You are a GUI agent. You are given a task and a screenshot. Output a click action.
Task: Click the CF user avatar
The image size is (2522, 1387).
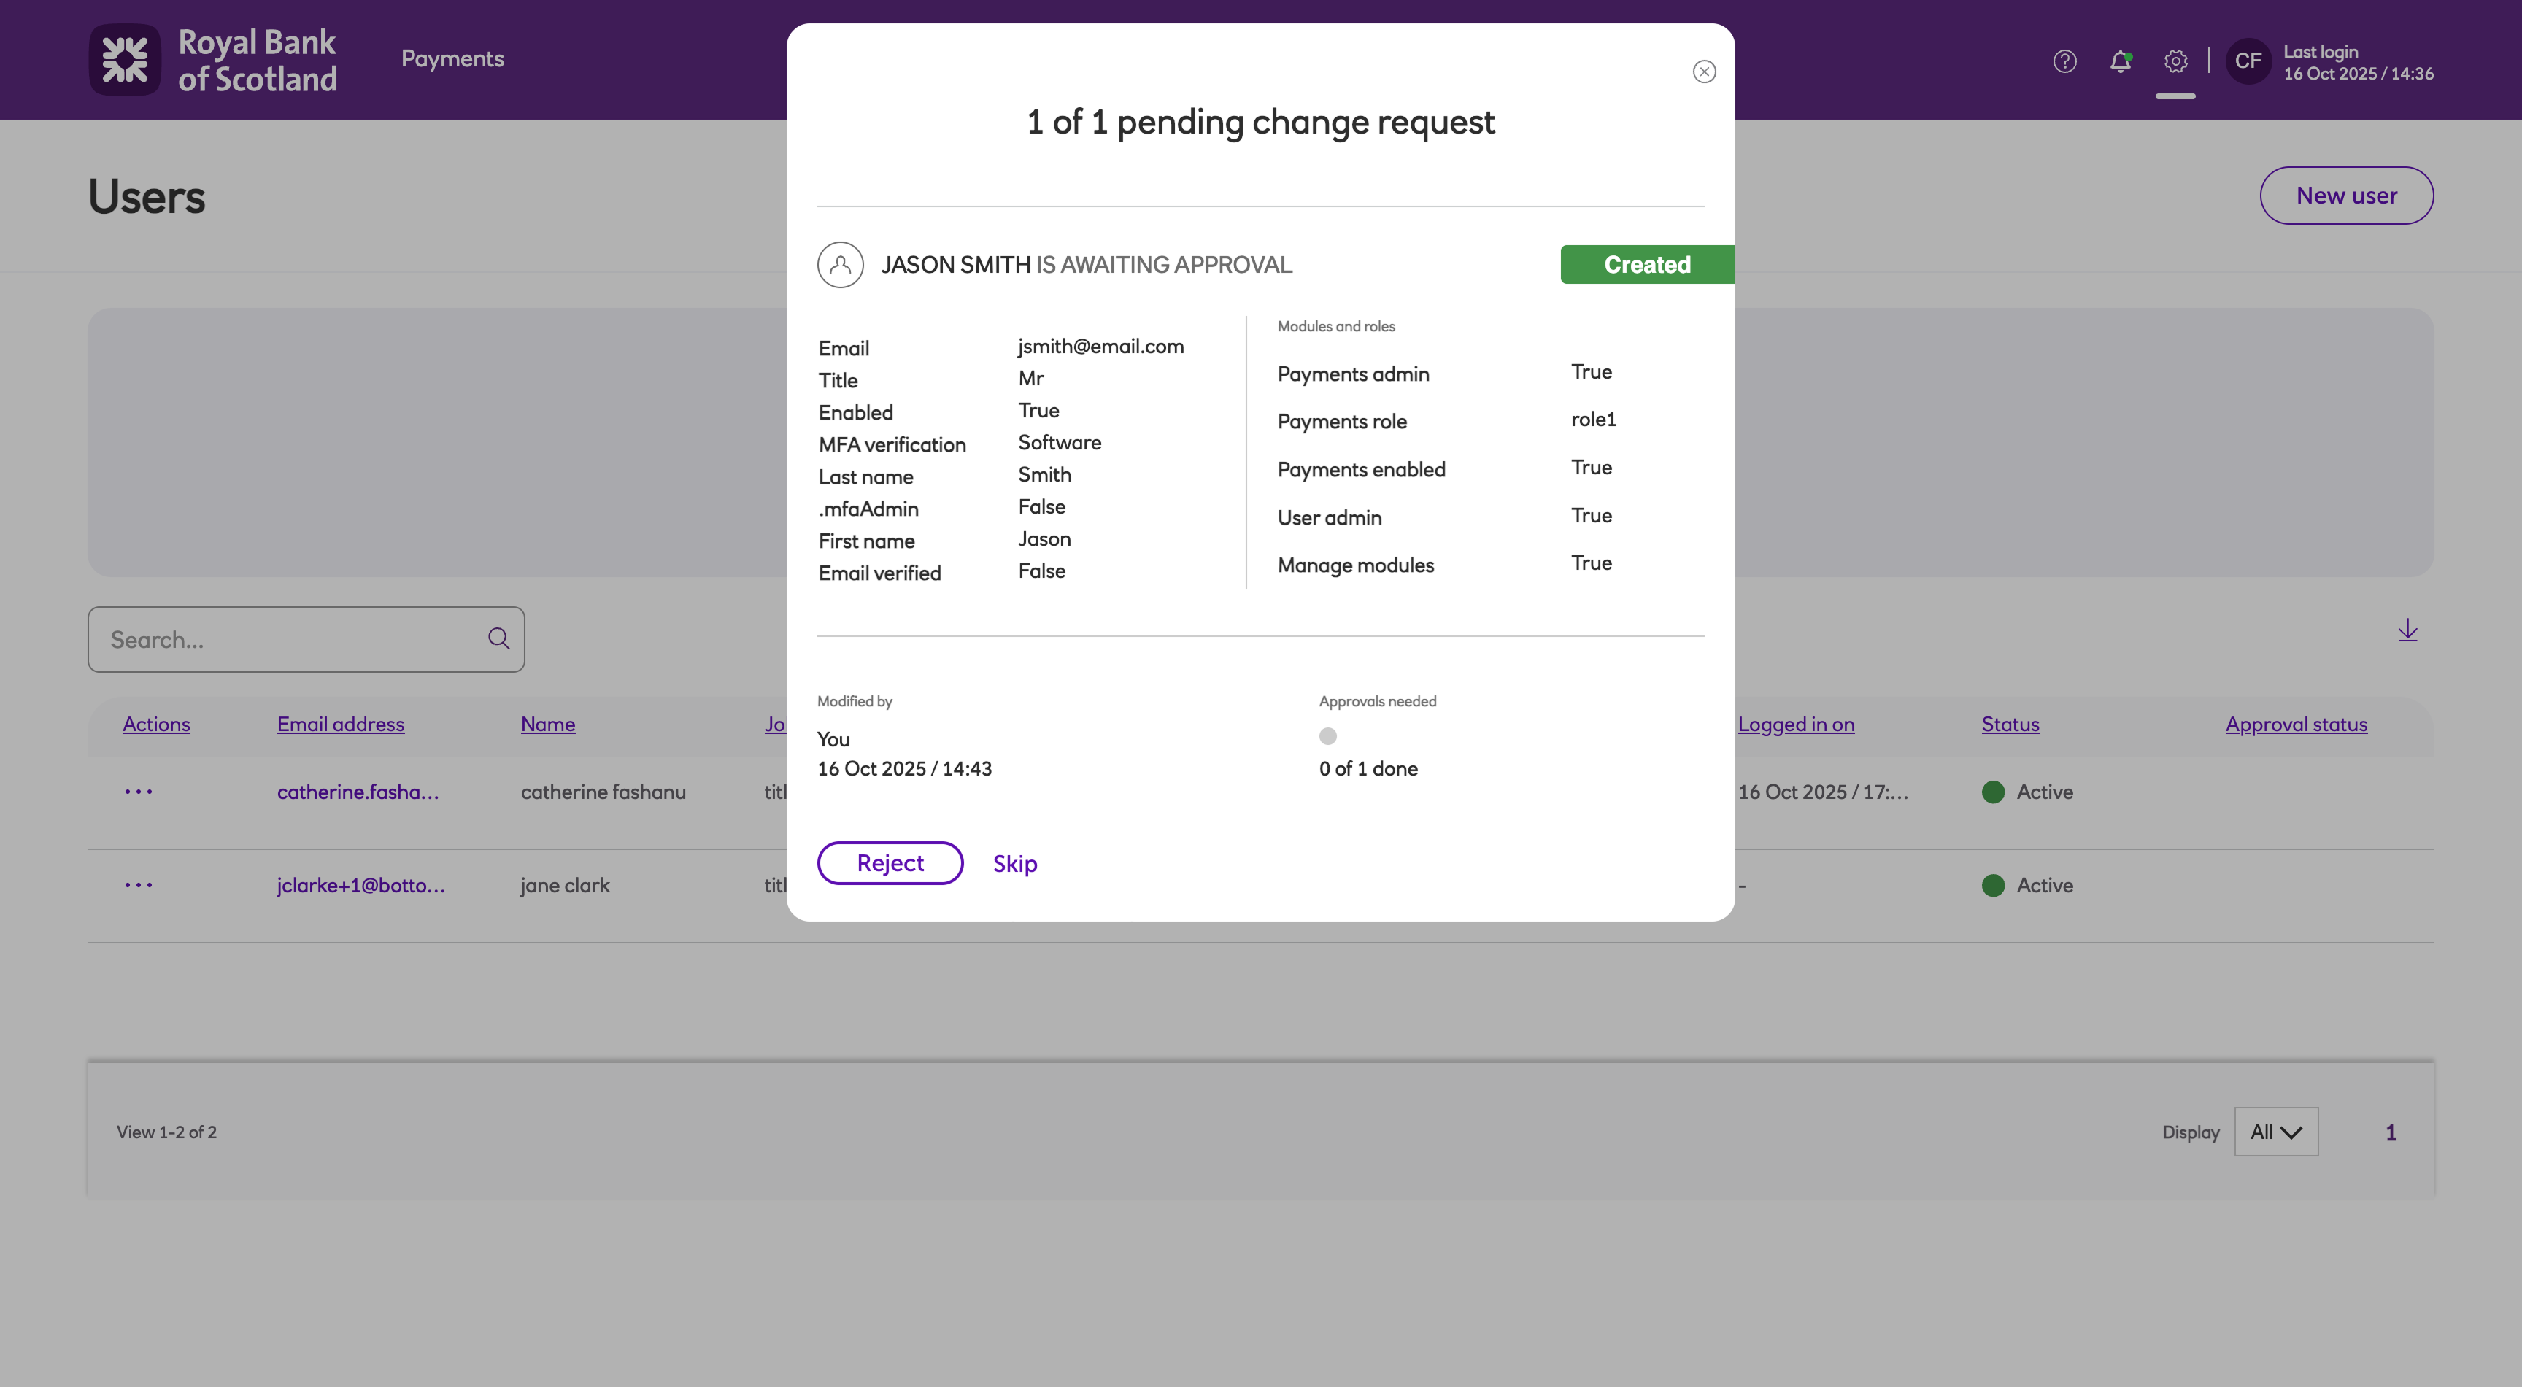tap(2248, 62)
